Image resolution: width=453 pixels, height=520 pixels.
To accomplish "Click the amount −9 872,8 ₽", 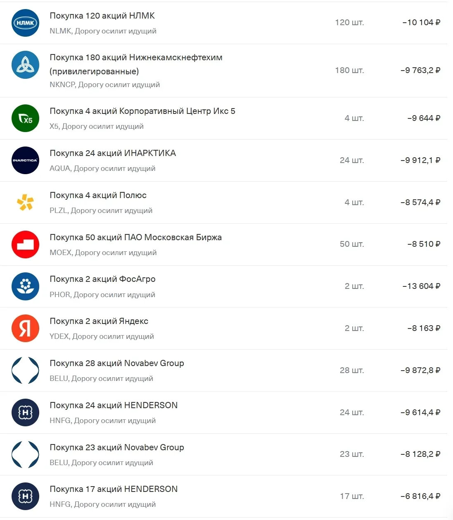I will pos(420,370).
